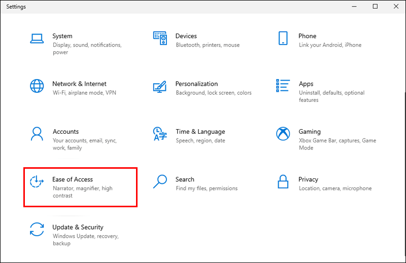Go to Update & Security text
Screen dimensions: 406x263
(x=78, y=228)
